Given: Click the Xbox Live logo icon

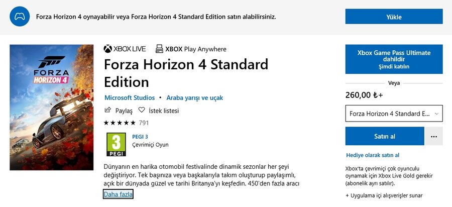Looking at the screenshot, I should (x=108, y=49).
